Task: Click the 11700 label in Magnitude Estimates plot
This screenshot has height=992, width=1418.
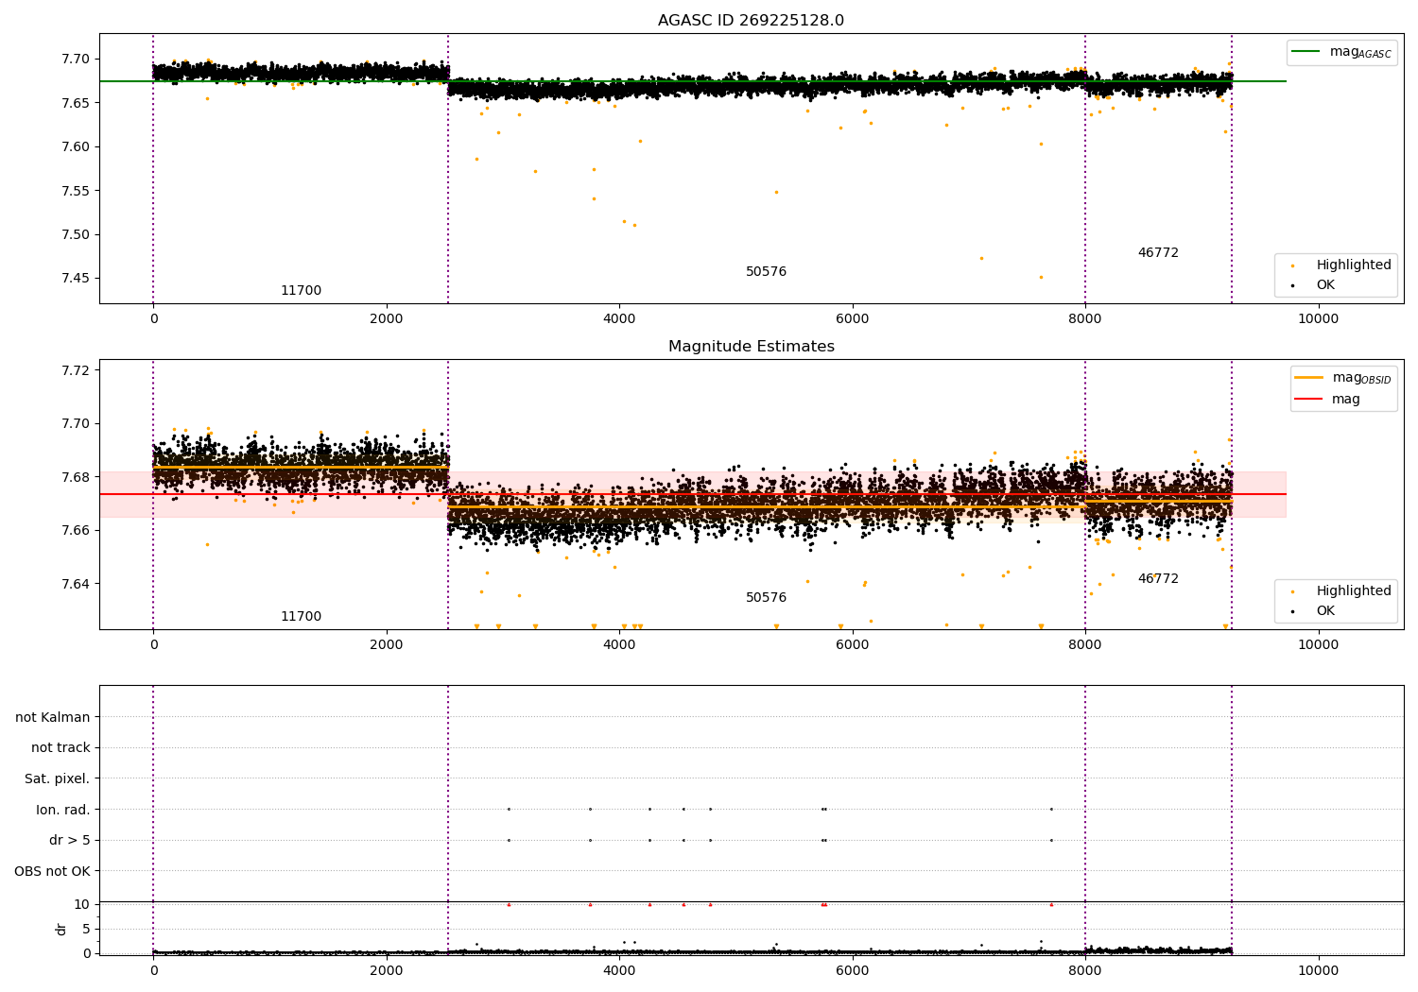Action: pos(301,617)
